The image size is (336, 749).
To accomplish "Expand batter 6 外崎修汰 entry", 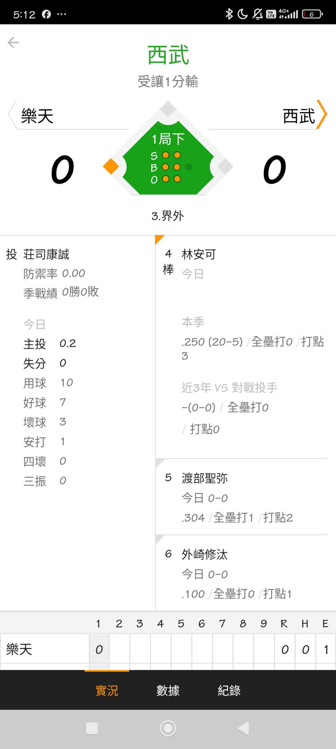I will click(205, 554).
